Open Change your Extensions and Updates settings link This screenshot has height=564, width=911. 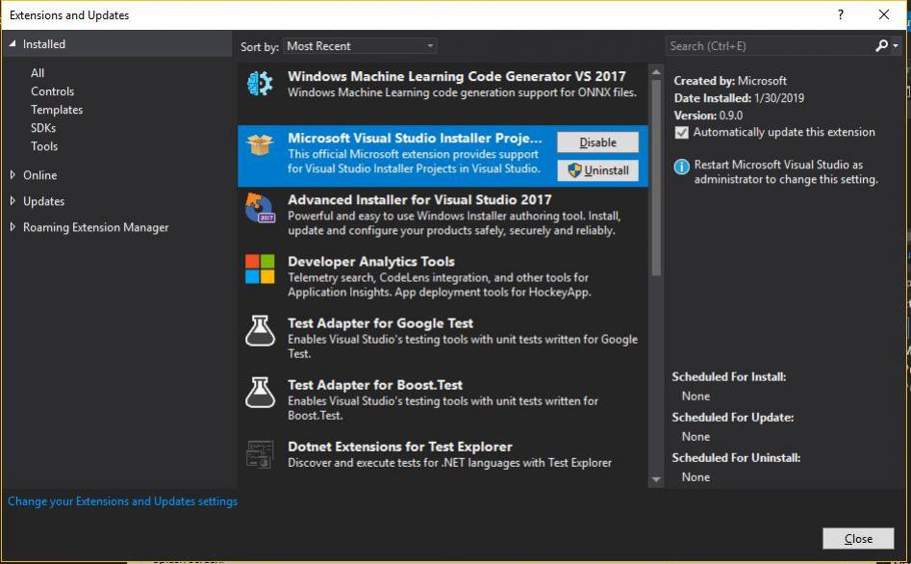coord(122,501)
